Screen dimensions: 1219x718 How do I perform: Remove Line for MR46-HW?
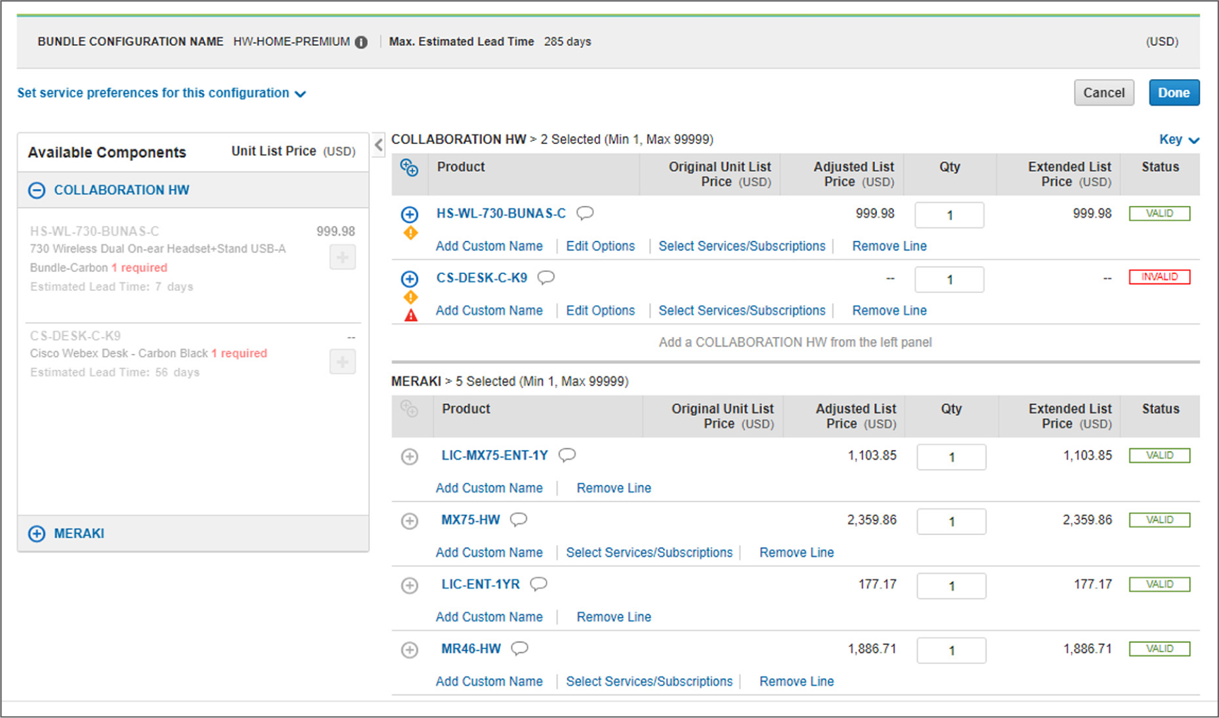tap(796, 681)
